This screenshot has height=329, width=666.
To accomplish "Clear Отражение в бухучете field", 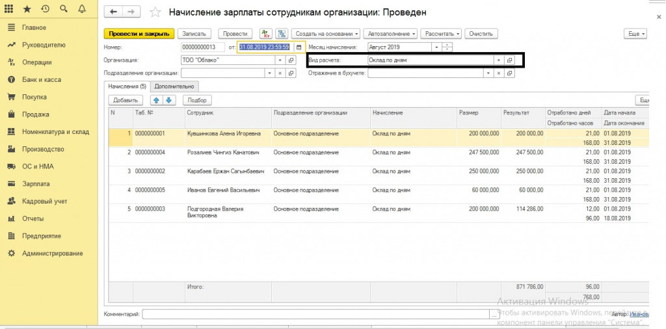I will click(499, 73).
